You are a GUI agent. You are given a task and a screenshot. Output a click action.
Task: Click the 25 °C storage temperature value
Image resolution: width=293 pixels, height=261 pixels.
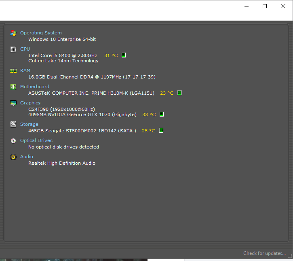pos(149,131)
